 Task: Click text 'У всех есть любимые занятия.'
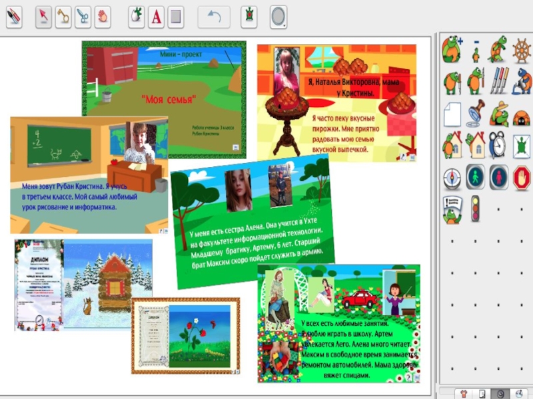point(344,323)
